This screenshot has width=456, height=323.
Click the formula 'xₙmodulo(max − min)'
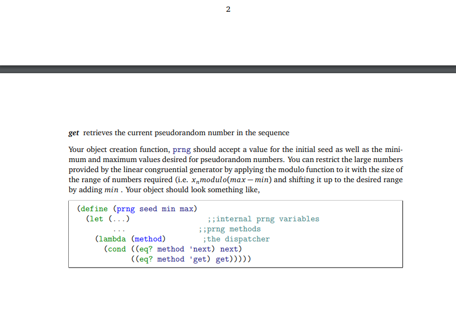pyautogui.click(x=232, y=180)
